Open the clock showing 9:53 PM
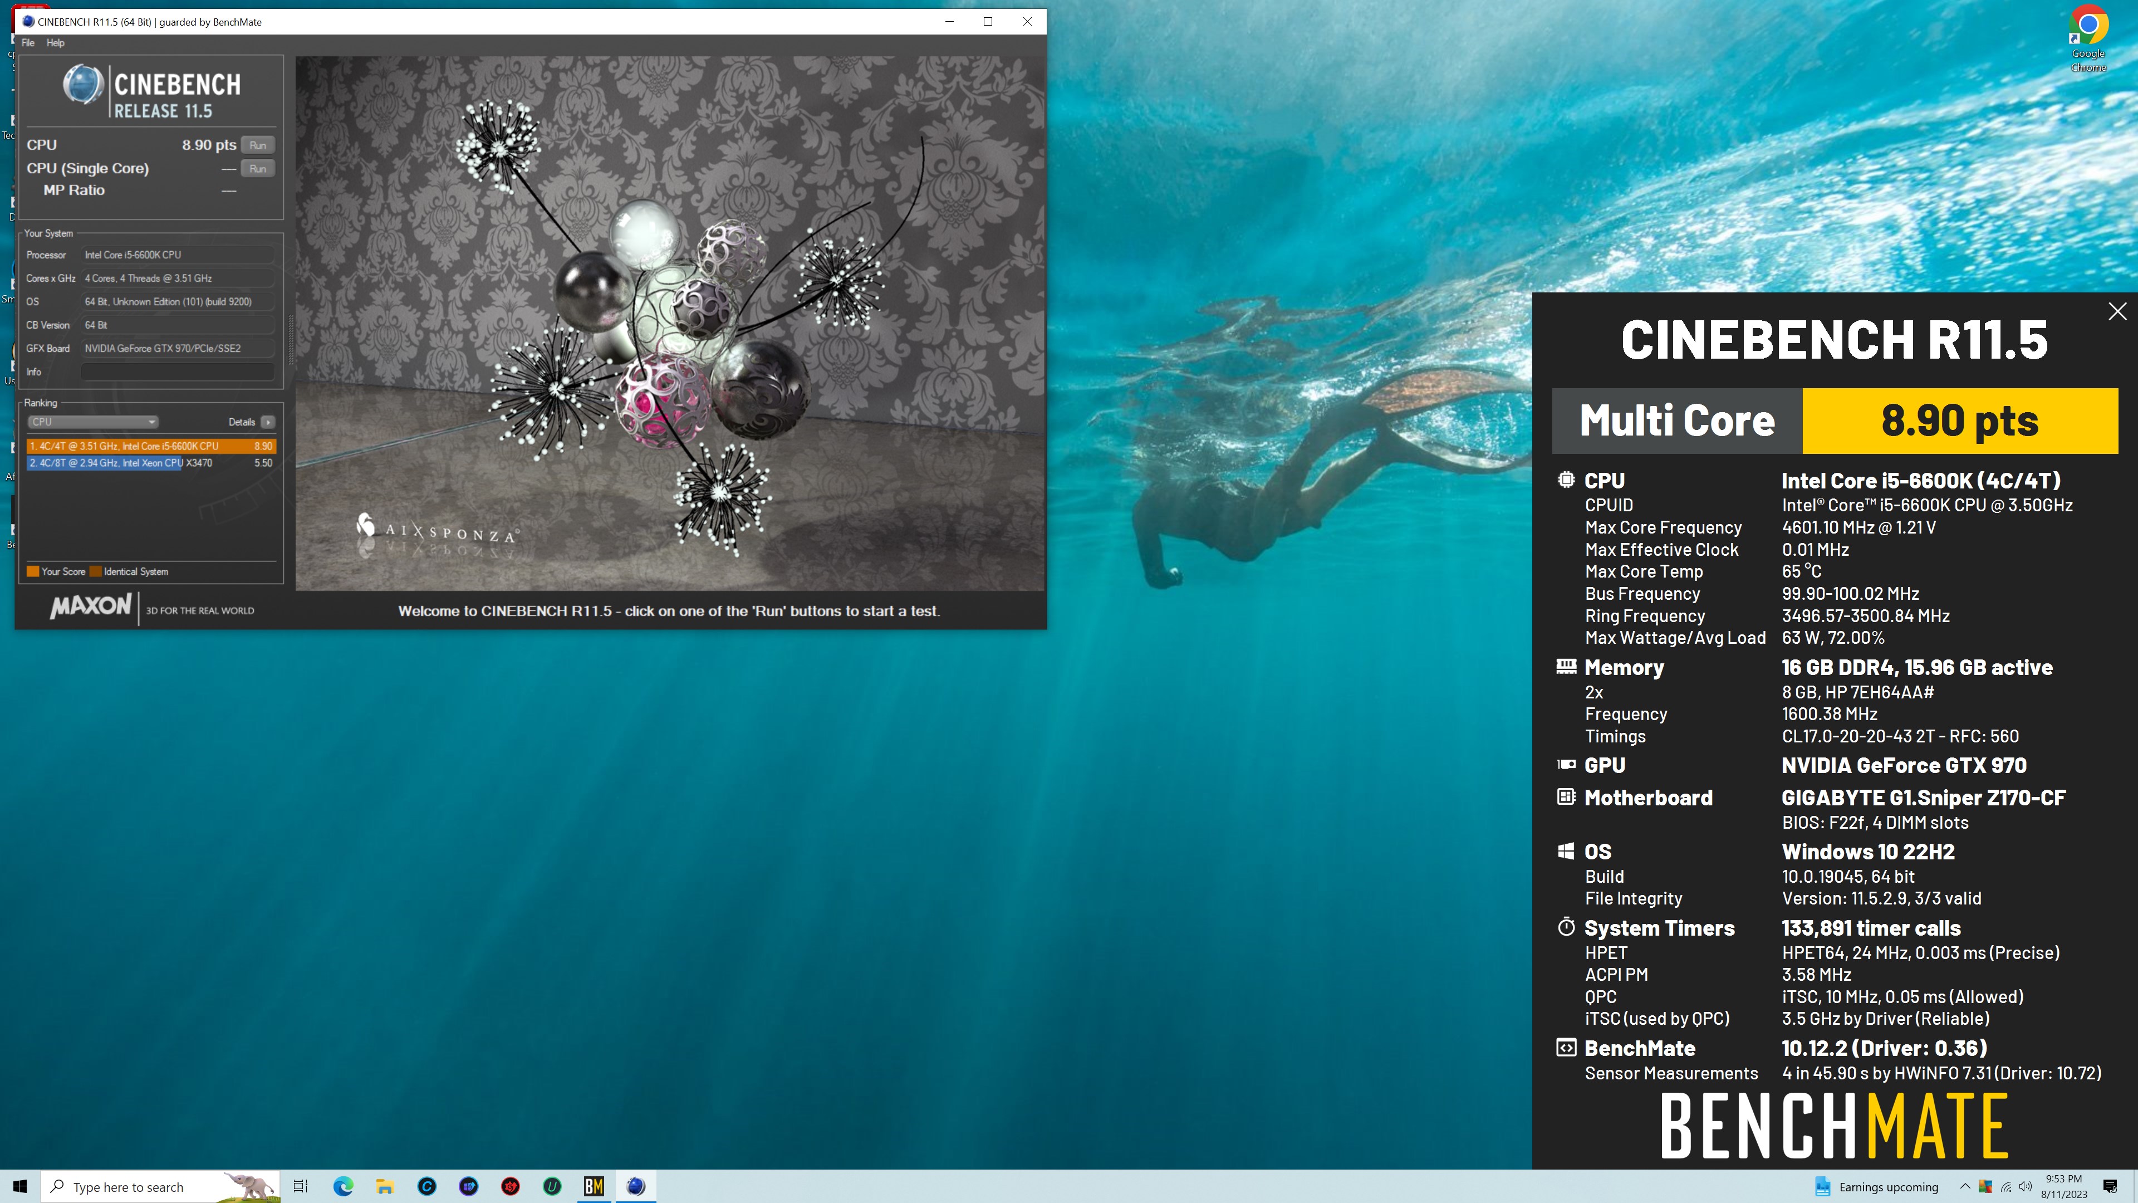2138x1203 pixels. pos(2063,1186)
